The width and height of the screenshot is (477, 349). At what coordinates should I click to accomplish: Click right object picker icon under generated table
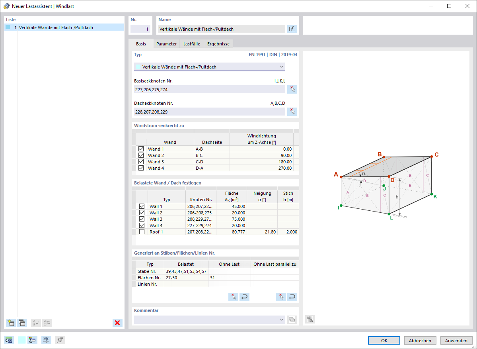click(x=281, y=297)
